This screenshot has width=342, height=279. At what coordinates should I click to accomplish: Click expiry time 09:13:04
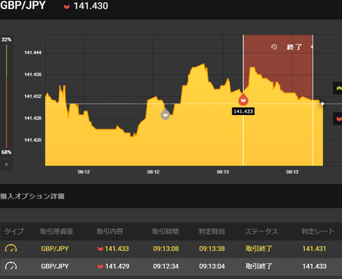[x=212, y=266]
